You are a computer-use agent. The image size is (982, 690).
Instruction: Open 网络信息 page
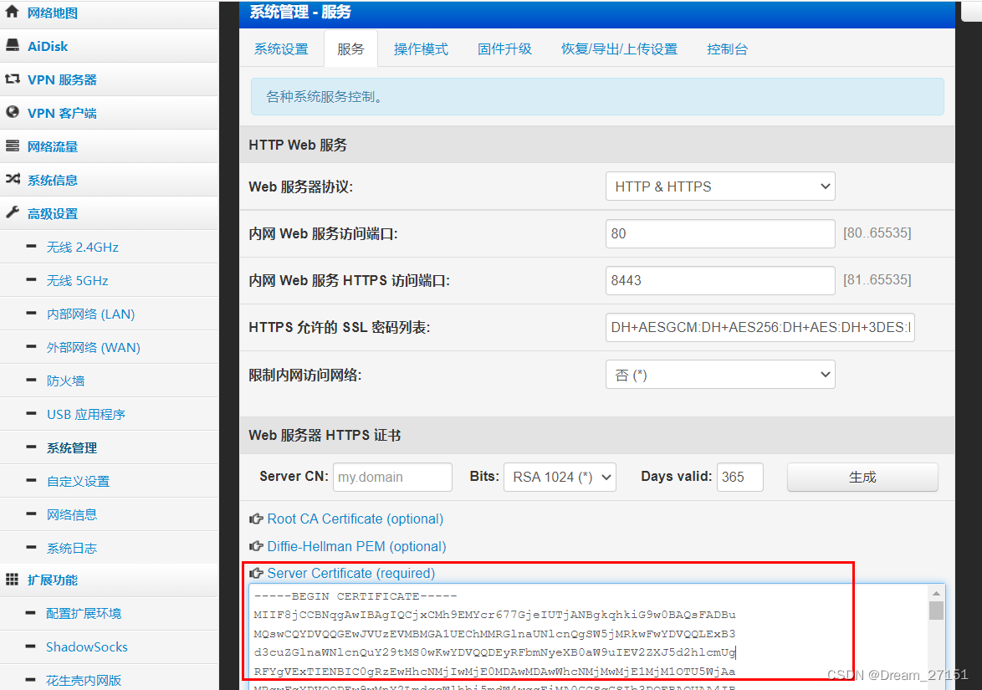point(72,514)
